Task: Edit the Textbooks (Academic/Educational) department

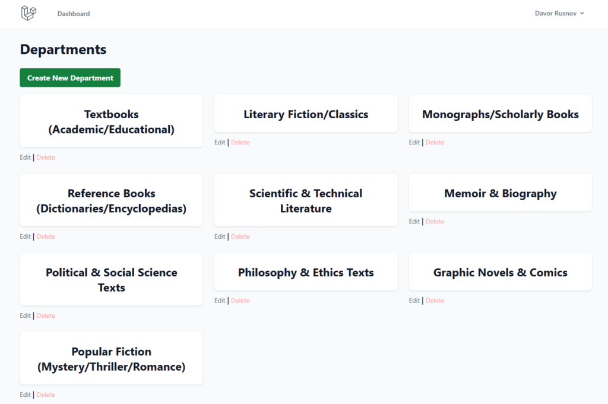Action: (x=25, y=157)
